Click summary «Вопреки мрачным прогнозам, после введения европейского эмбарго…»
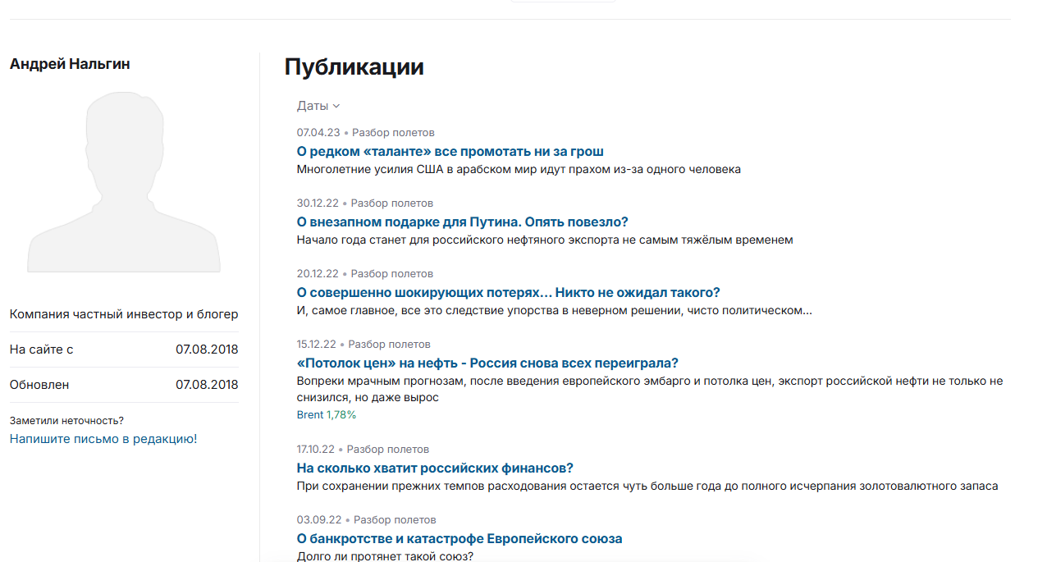The image size is (1047, 562). click(650, 389)
